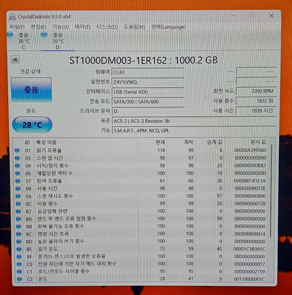
Task: Click the status orb for 05 재할당된 섹터 수
Action: (x=18, y=173)
